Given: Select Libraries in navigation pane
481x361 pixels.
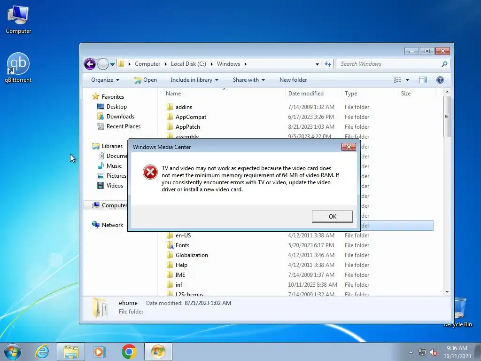Looking at the screenshot, I should (x=112, y=146).
